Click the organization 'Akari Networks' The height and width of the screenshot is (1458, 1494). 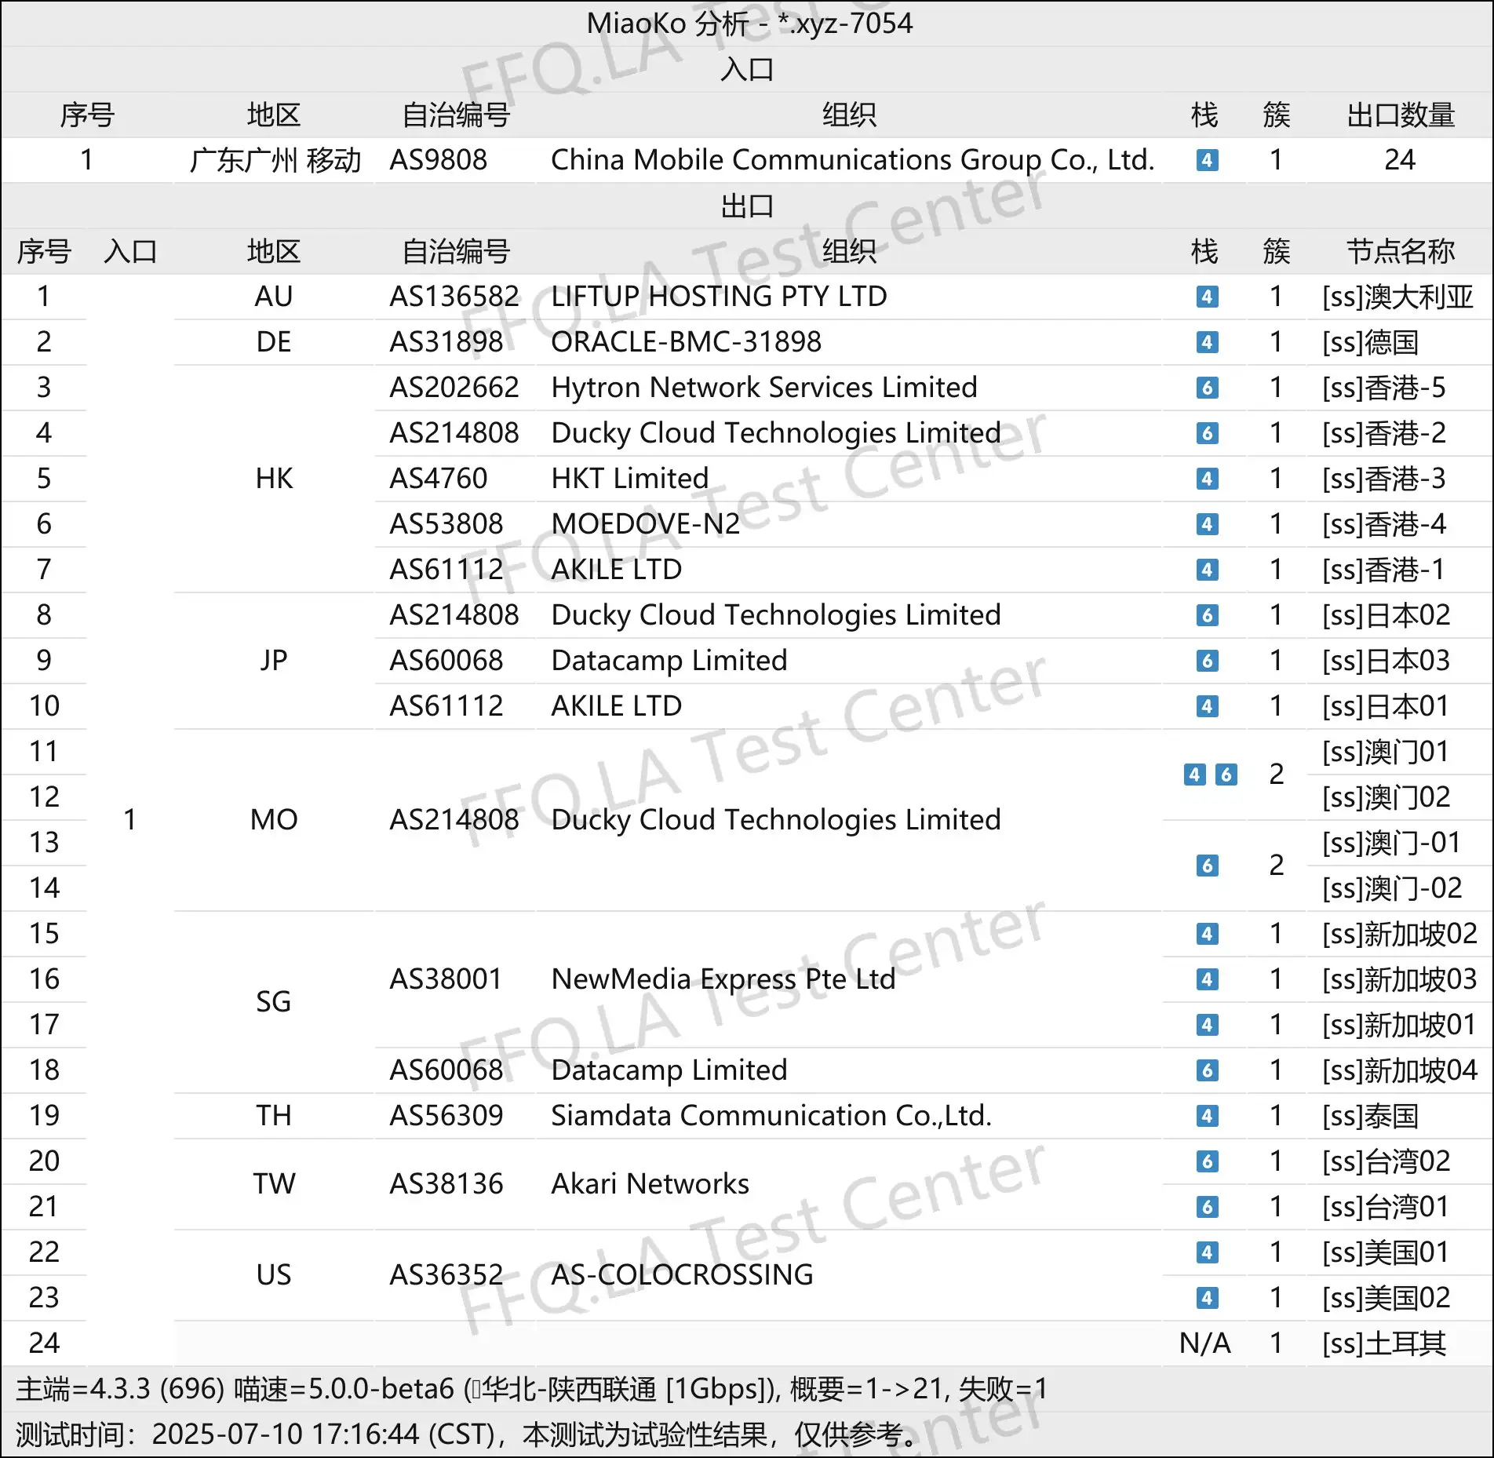coord(650,1184)
